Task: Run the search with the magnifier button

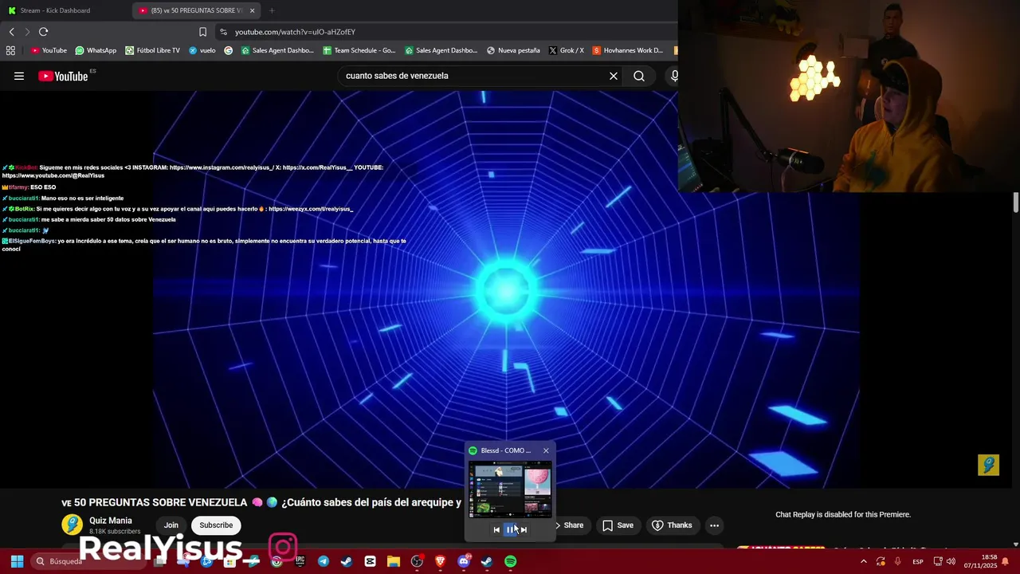Action: coord(639,76)
